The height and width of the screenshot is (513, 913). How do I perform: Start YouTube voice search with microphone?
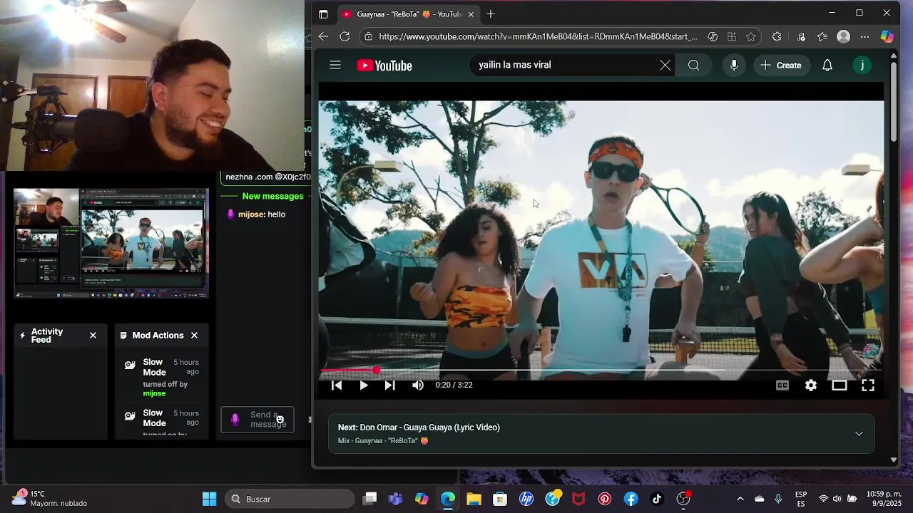coord(734,65)
